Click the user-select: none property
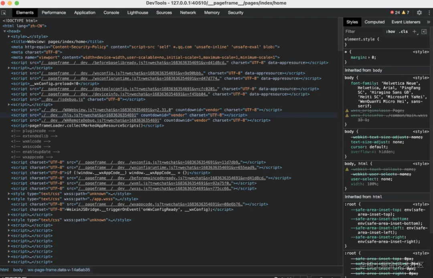The image size is (433, 278). click(x=372, y=179)
